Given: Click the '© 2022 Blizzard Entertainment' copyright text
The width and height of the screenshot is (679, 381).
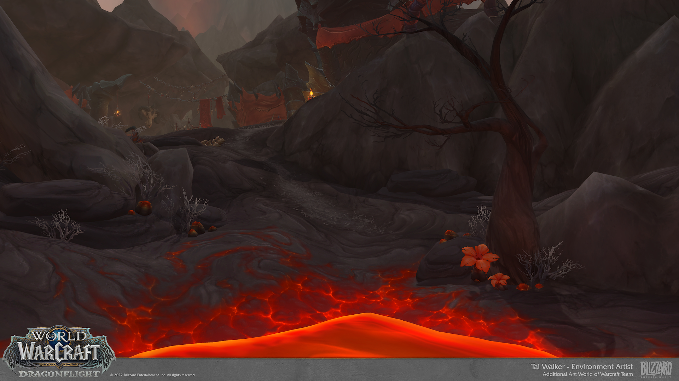Looking at the screenshot, I should click(x=153, y=375).
